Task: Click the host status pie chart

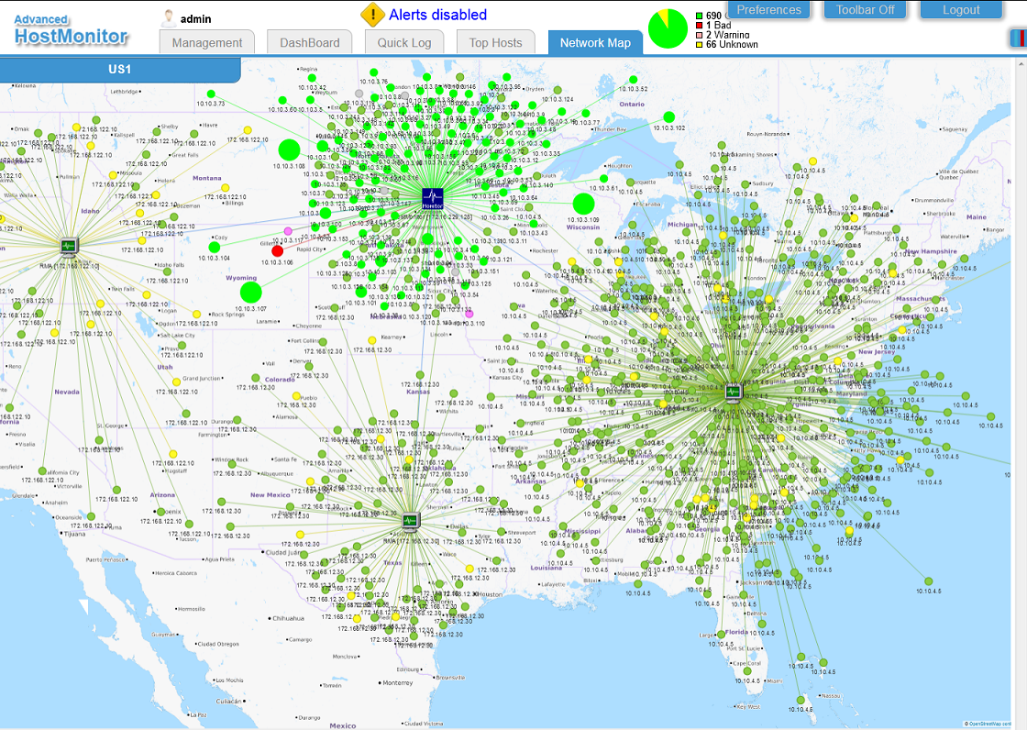Action: coord(668,28)
